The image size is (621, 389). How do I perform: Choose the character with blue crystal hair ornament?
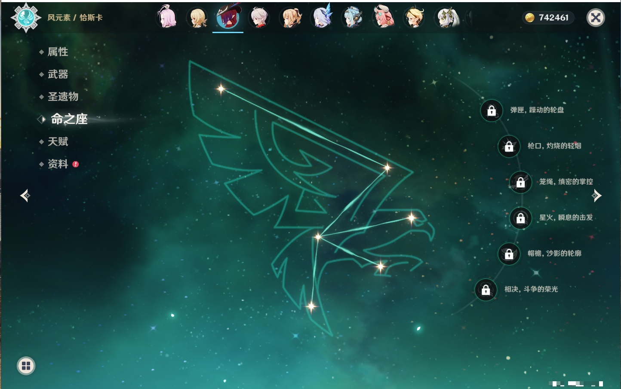pos(321,18)
